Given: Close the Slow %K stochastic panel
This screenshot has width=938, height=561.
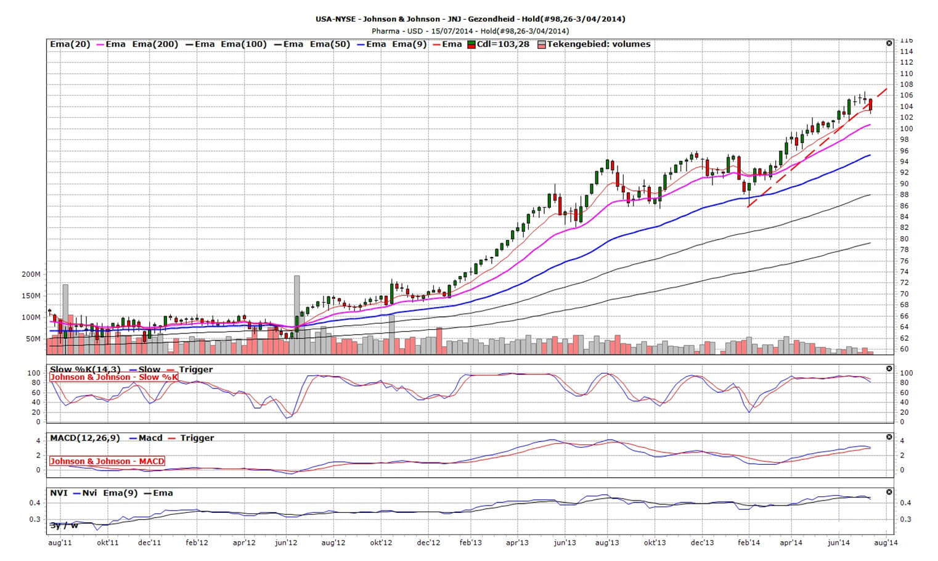Looking at the screenshot, I should point(889,369).
